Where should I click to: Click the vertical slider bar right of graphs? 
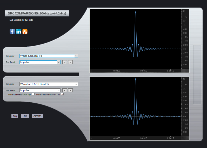tap(197, 75)
